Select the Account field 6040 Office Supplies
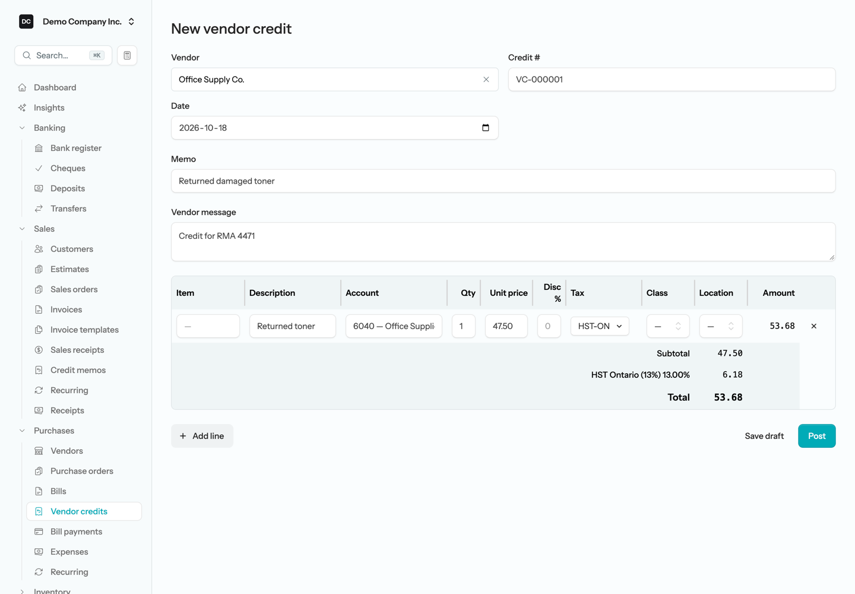 click(x=394, y=326)
